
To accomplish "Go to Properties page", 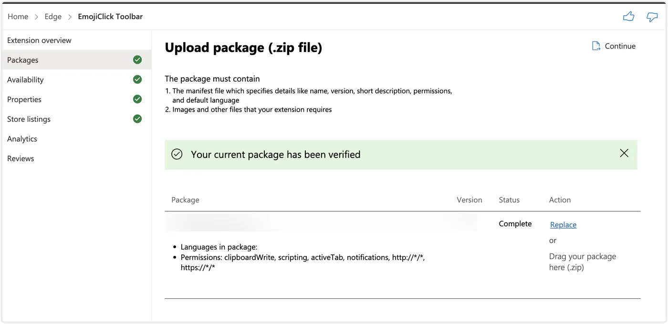I will [x=24, y=99].
